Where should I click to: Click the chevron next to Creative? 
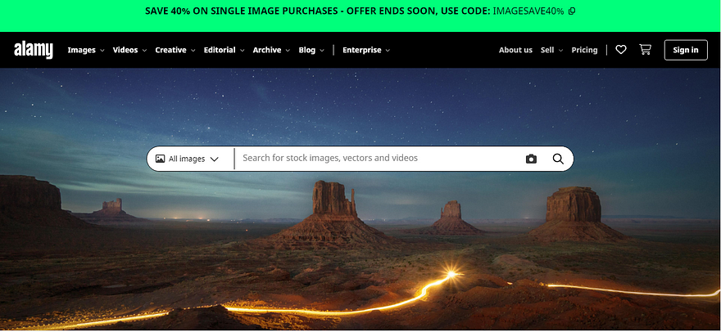point(193,51)
